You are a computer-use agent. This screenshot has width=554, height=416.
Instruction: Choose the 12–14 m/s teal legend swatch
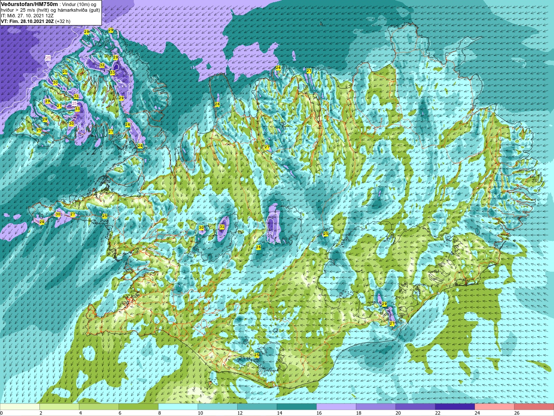(257, 407)
